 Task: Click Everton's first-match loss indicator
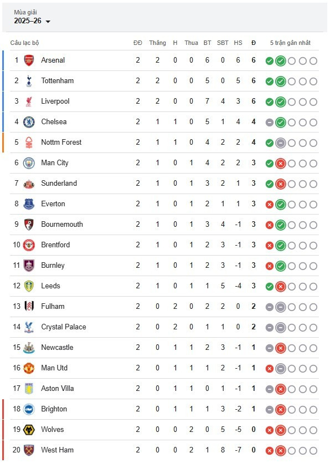[x=269, y=205]
